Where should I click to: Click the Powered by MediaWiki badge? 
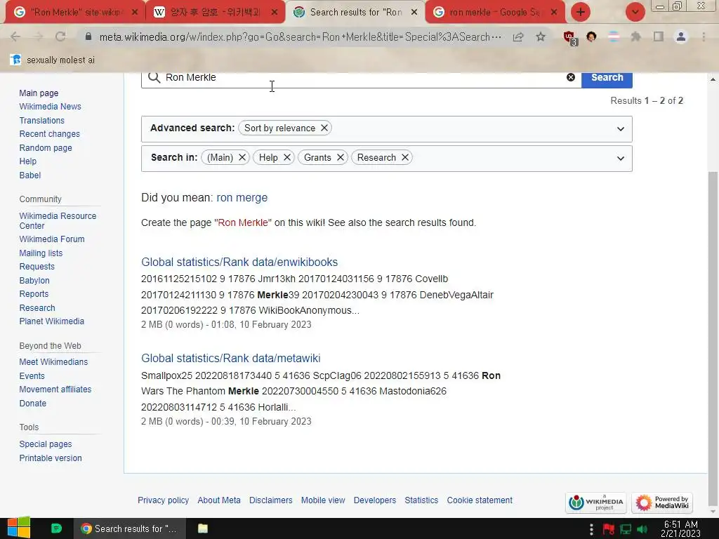pos(661,503)
